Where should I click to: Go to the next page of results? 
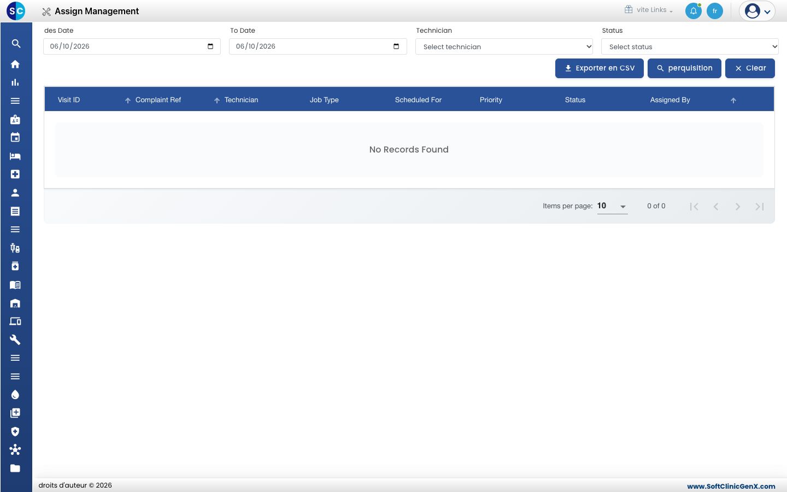738,207
